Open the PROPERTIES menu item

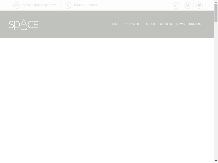tap(132, 24)
